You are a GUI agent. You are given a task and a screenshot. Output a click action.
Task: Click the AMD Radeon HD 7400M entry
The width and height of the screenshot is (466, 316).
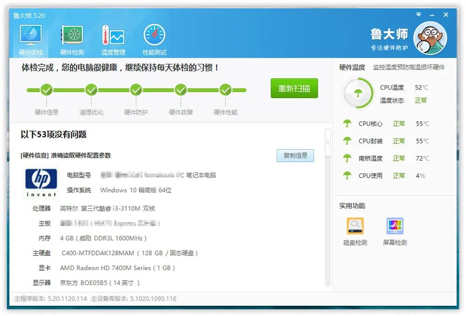tap(117, 268)
